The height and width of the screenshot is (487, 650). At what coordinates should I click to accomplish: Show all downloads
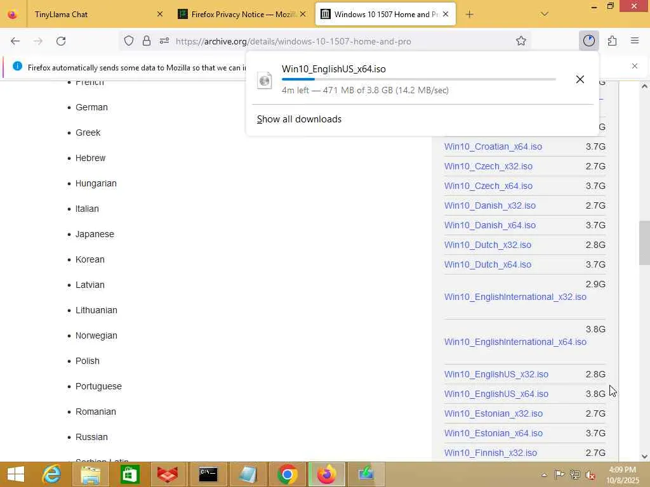tap(300, 119)
